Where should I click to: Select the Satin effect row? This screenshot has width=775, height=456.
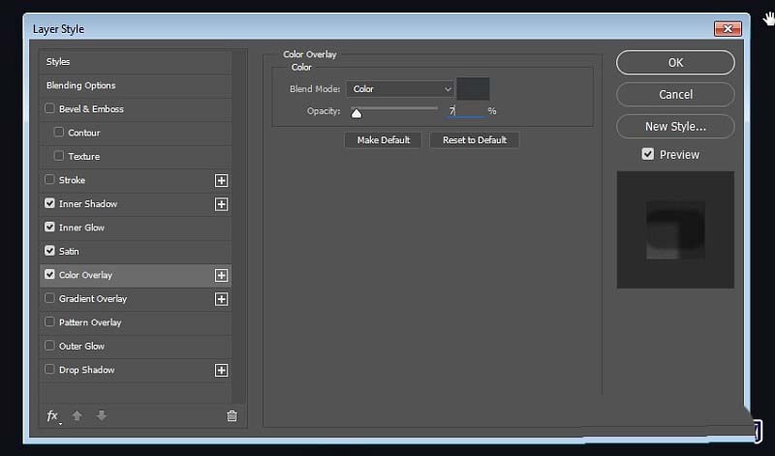(135, 252)
